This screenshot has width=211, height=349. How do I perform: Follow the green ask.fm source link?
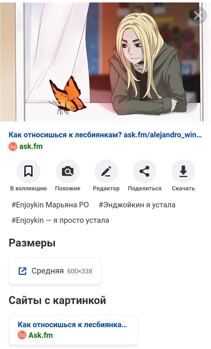[31, 147]
